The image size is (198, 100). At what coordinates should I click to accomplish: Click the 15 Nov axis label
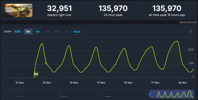pos(101,83)
